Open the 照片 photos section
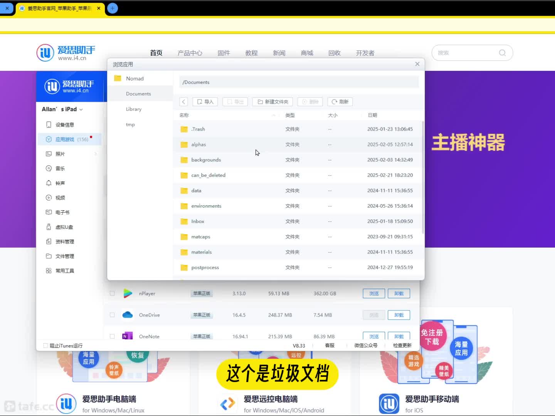The image size is (555, 416). [x=60, y=154]
